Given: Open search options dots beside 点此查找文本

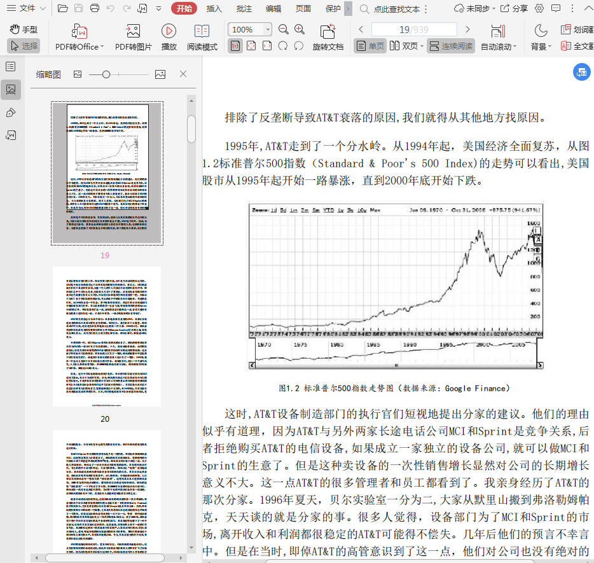Looking at the screenshot, I should pos(426,9).
